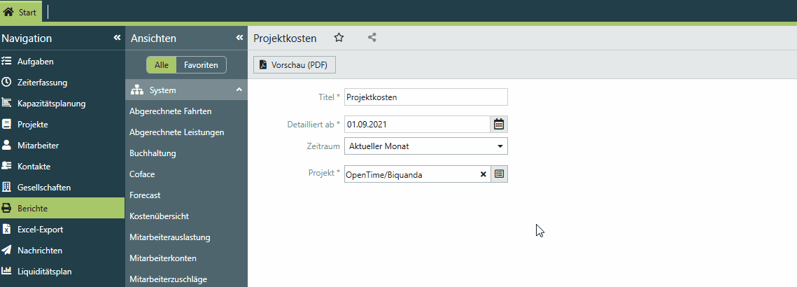
Task: Collapse the System views group
Action: (239, 90)
